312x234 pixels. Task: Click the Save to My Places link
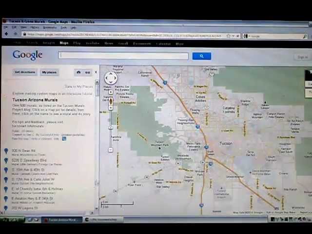coord(78,87)
